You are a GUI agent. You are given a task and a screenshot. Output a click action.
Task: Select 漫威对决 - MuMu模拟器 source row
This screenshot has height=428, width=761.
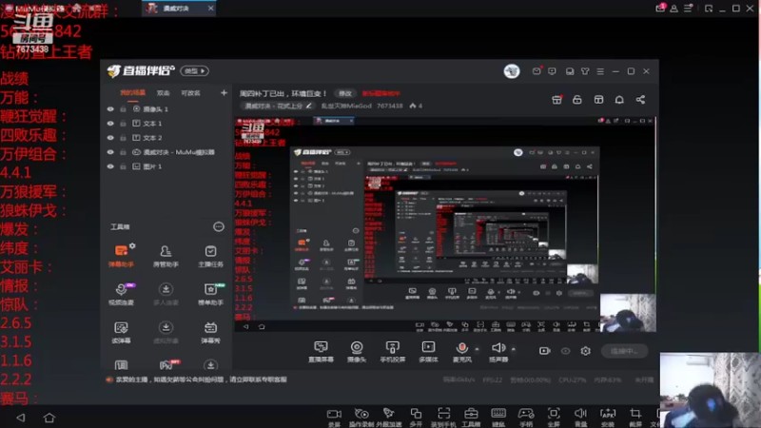pyautogui.click(x=167, y=152)
